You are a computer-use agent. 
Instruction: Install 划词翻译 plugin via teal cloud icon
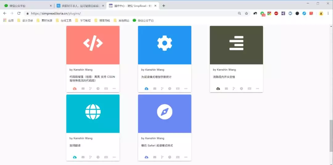[x=75, y=157]
